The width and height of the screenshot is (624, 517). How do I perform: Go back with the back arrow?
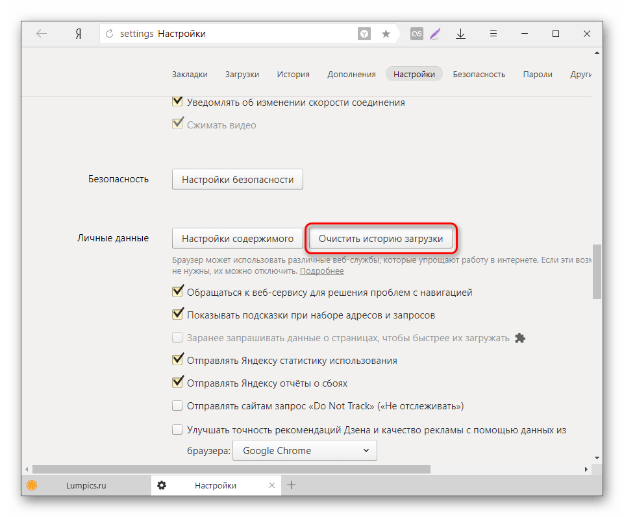pos(42,34)
